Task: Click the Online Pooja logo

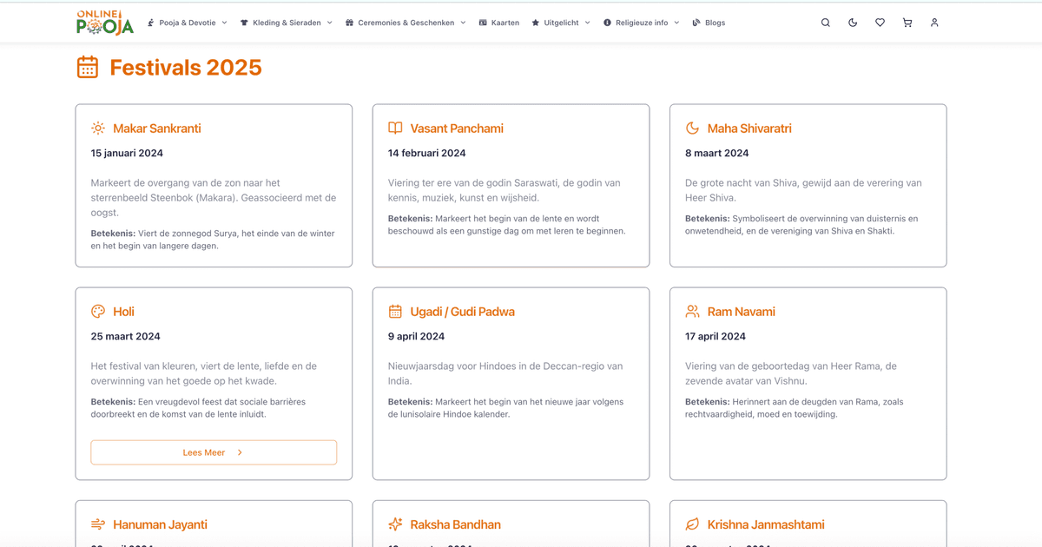Action: click(104, 23)
